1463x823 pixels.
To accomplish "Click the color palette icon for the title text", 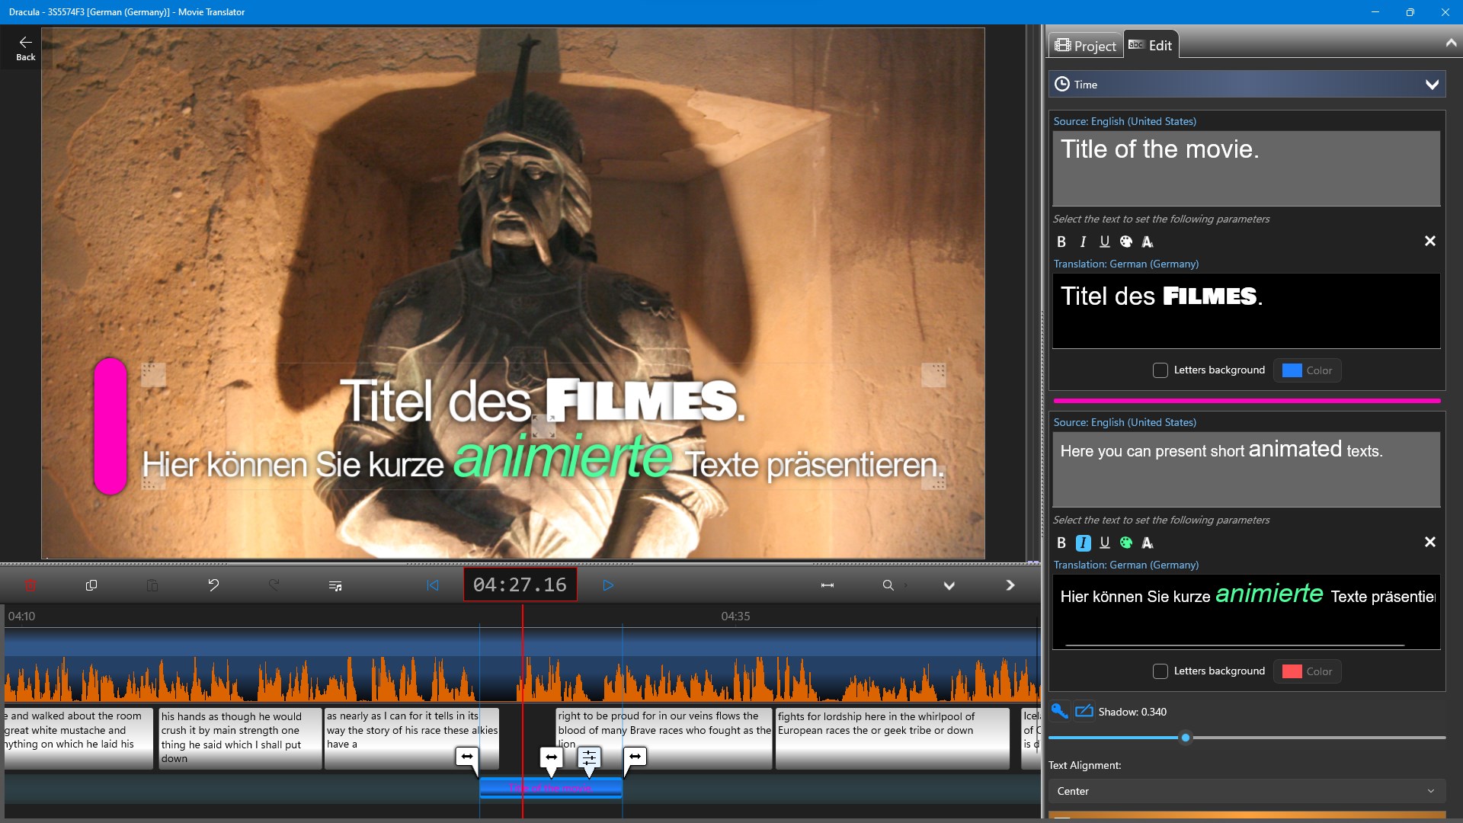I will pos(1126,242).
